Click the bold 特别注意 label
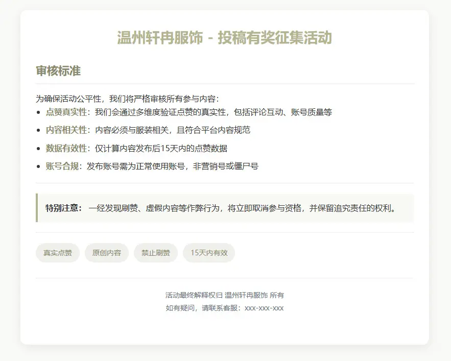This screenshot has width=451, height=361. click(x=64, y=208)
